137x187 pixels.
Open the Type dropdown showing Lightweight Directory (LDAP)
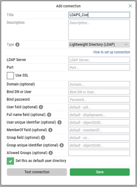[x=99, y=45]
